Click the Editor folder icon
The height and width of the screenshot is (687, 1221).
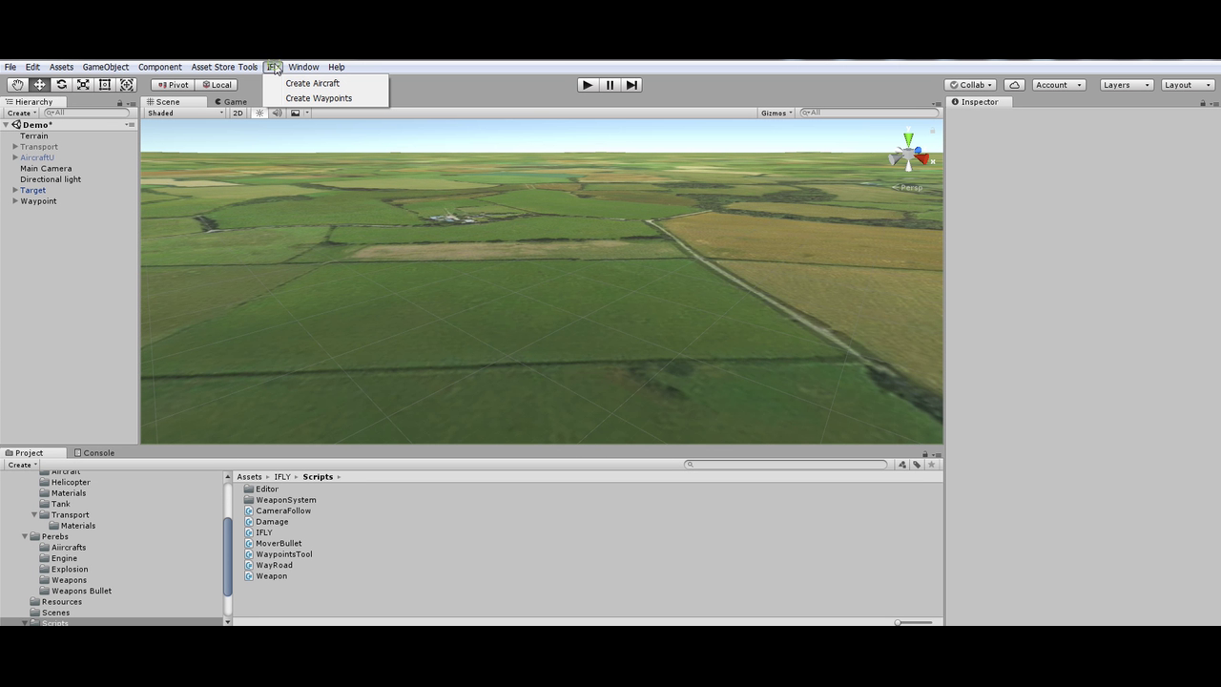(x=249, y=489)
